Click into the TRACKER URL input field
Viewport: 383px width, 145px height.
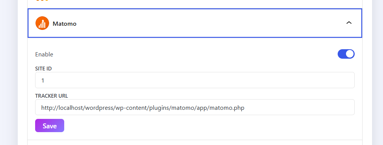coord(195,107)
